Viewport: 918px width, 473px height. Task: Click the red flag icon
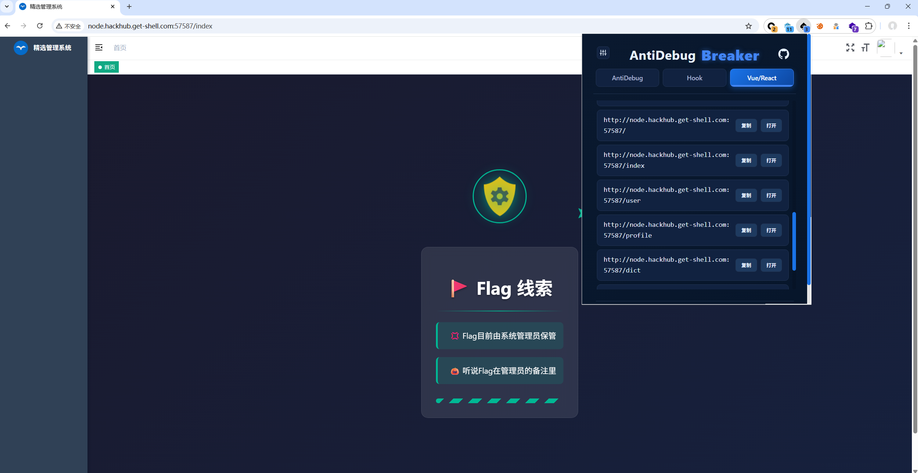(x=458, y=288)
